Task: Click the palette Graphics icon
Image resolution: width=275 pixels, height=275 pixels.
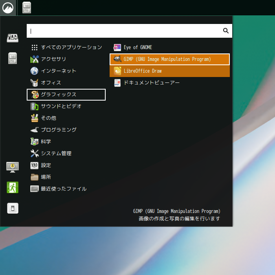Action: [x=35, y=95]
